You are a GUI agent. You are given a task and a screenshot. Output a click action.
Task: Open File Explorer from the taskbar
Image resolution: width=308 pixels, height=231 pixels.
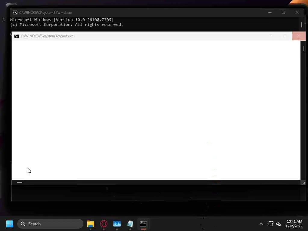pos(91,224)
